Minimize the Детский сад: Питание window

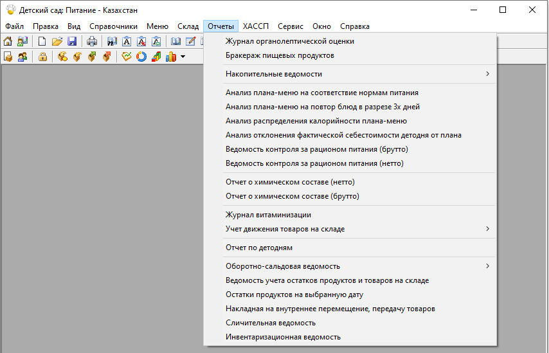click(474, 10)
